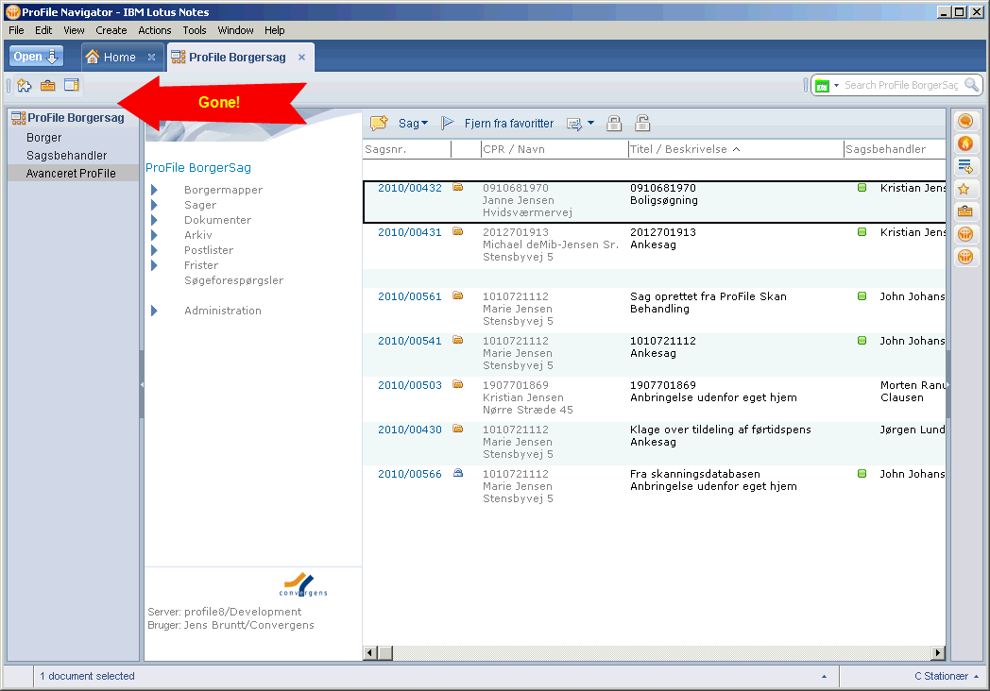Click the folder icon for case 2010/00503
The image size is (990, 691).
pos(458,384)
